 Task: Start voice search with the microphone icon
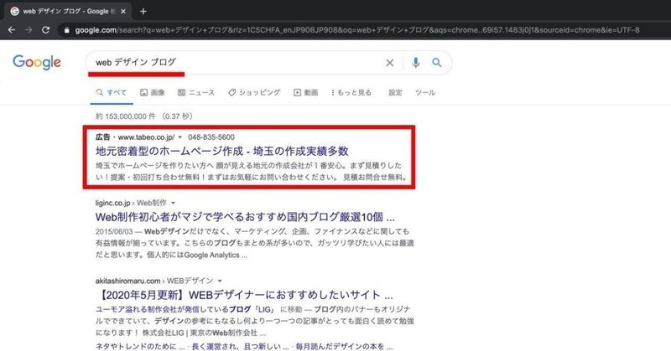415,63
